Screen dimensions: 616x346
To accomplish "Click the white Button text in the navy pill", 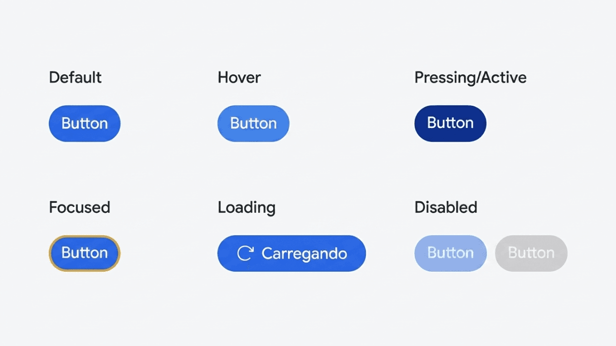I will click(x=450, y=123).
